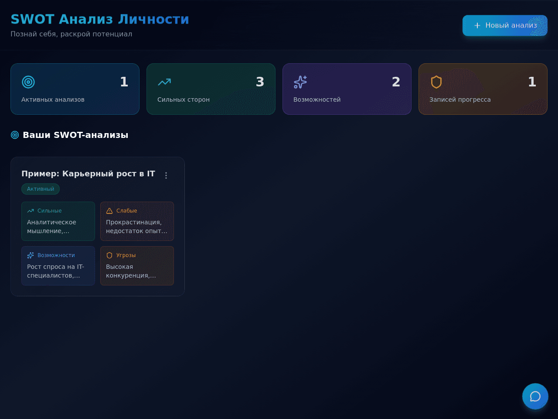Click the 'Сильных сторон' label
558x419 pixels.
(x=184, y=100)
